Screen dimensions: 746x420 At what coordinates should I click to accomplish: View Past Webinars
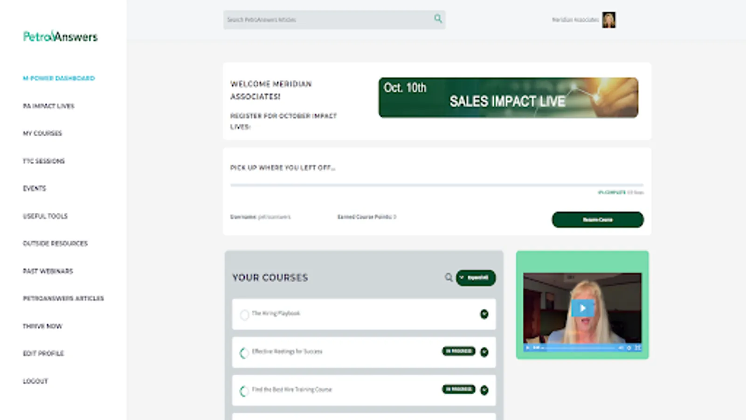point(48,271)
